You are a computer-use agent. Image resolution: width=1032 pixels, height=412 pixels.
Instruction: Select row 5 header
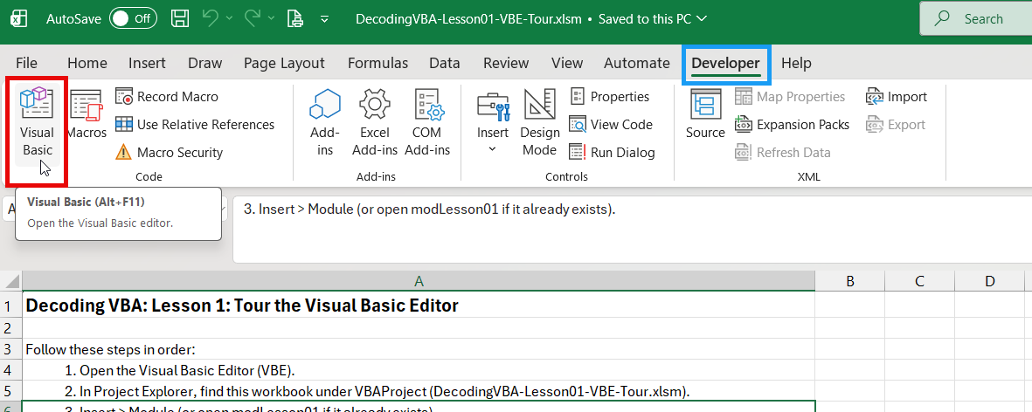point(11,391)
